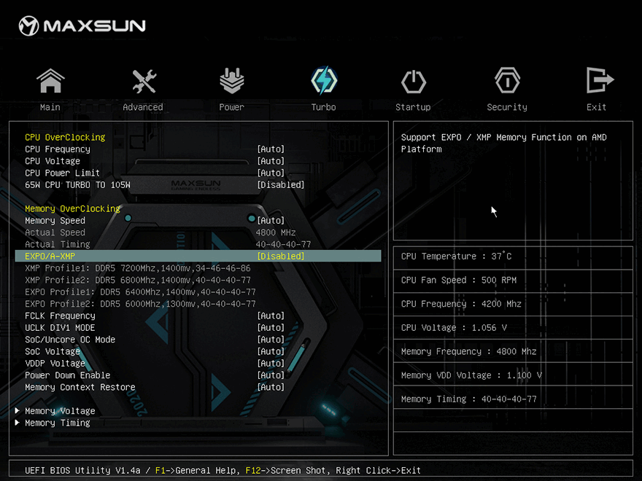Image resolution: width=642 pixels, height=481 pixels.
Task: Switch to the Security tab label
Action: click(507, 107)
